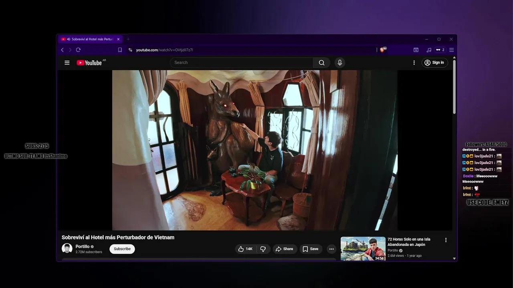Image resolution: width=513 pixels, height=288 pixels.
Task: Open YouTube settings three-dot menu
Action: pos(414,63)
